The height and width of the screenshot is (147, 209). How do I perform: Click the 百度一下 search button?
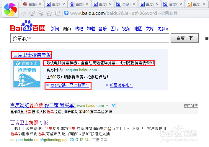click(184, 38)
